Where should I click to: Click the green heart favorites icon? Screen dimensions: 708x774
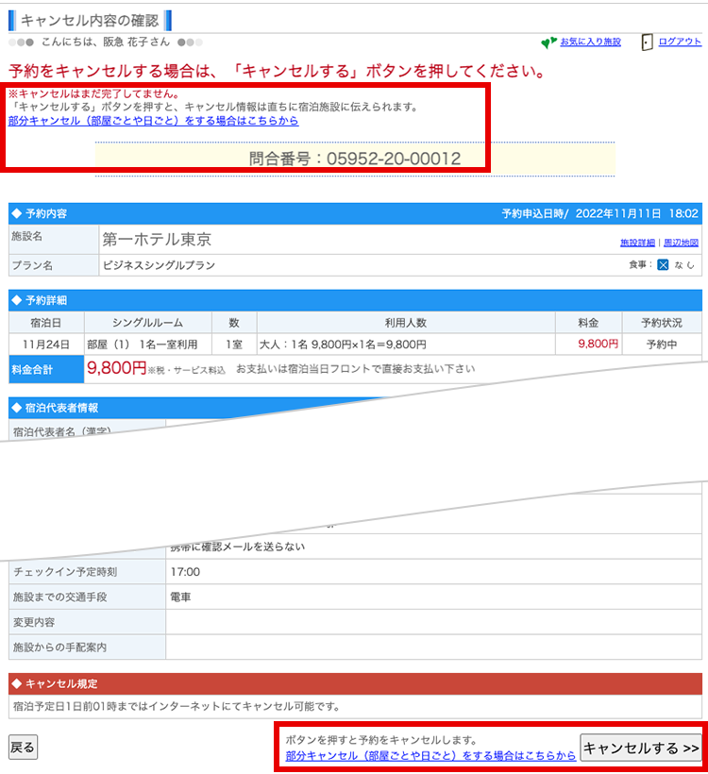(548, 42)
